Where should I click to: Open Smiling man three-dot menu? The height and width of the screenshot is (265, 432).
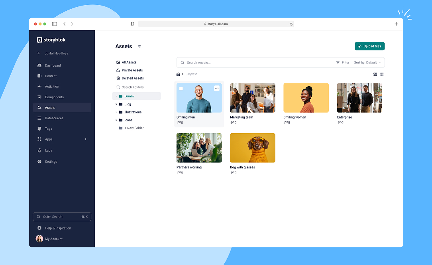coord(217,88)
